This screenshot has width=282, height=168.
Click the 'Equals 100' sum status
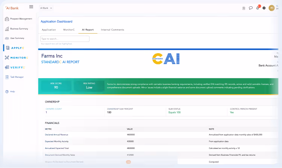174,113
